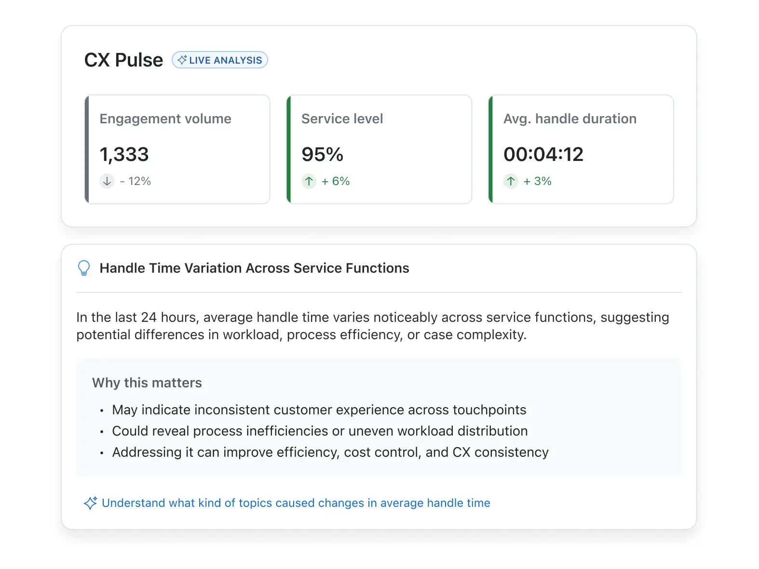
Task: Click the down arrow icon under Engagement volume
Action: (107, 181)
